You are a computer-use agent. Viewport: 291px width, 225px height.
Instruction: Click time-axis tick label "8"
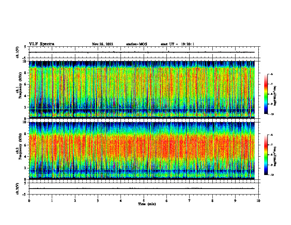[x=212, y=201]
